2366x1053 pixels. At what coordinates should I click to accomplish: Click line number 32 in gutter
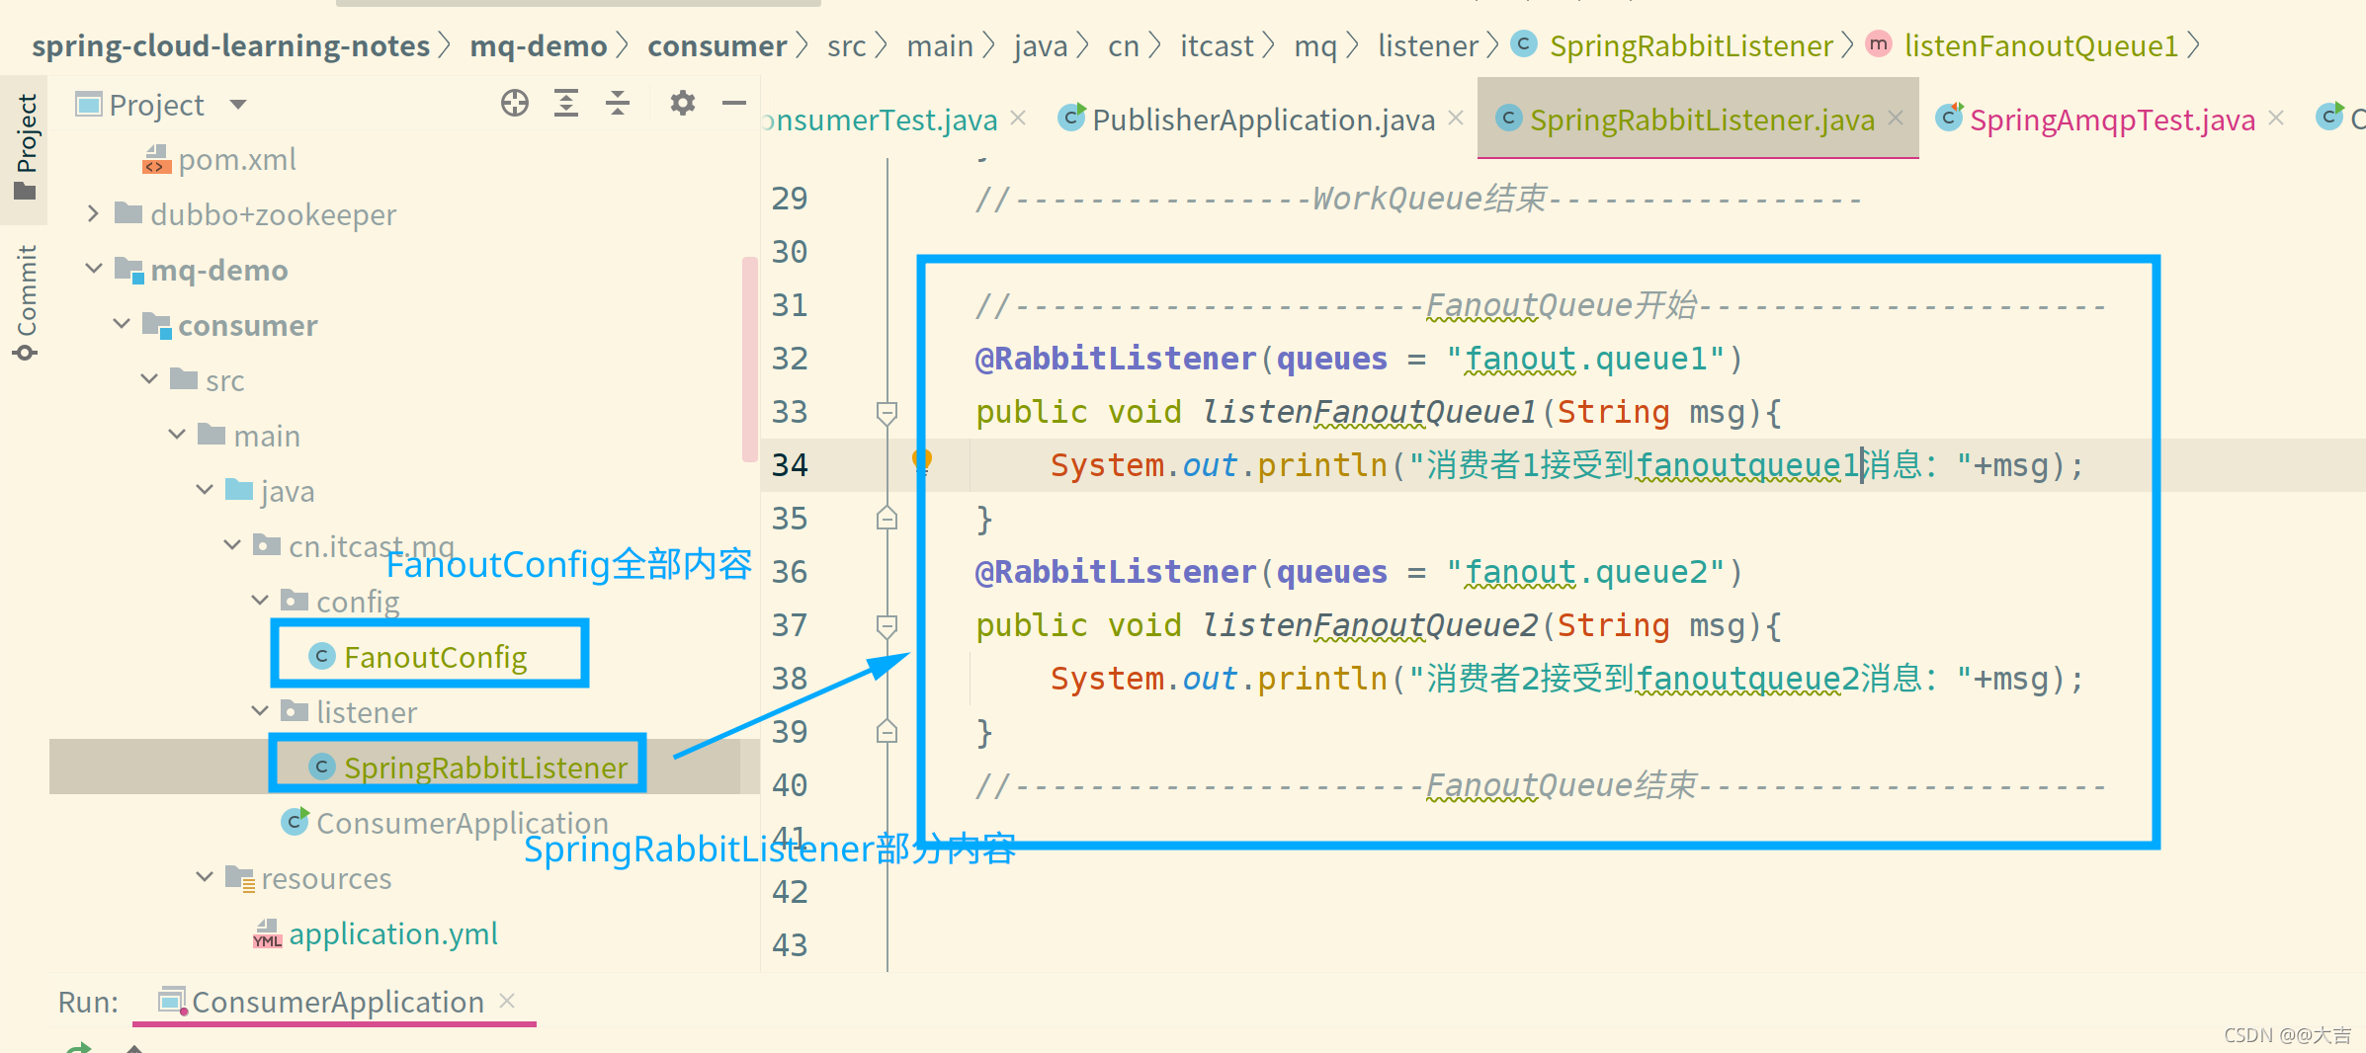tap(790, 359)
